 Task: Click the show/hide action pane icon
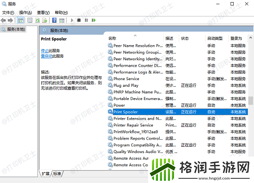tap(62, 20)
